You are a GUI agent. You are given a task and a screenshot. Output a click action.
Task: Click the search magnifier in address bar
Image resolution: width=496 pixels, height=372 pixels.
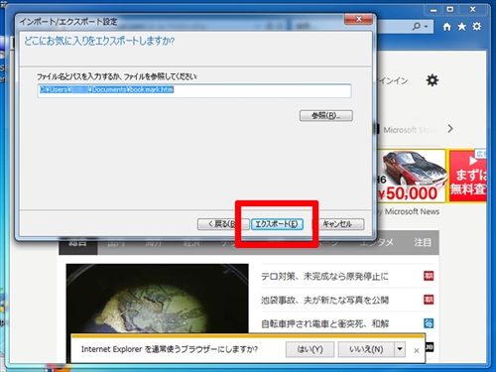click(417, 26)
